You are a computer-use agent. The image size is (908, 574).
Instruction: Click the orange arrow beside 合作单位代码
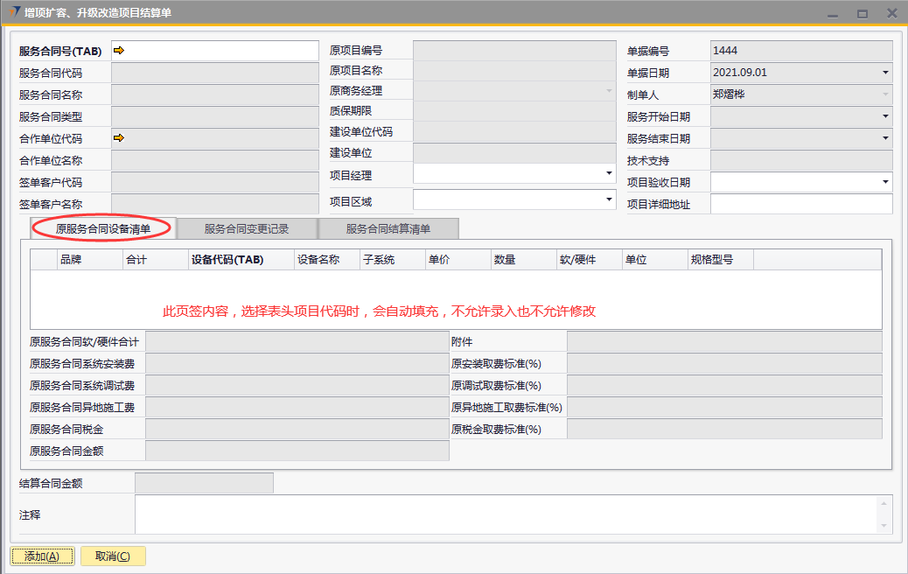[119, 137]
